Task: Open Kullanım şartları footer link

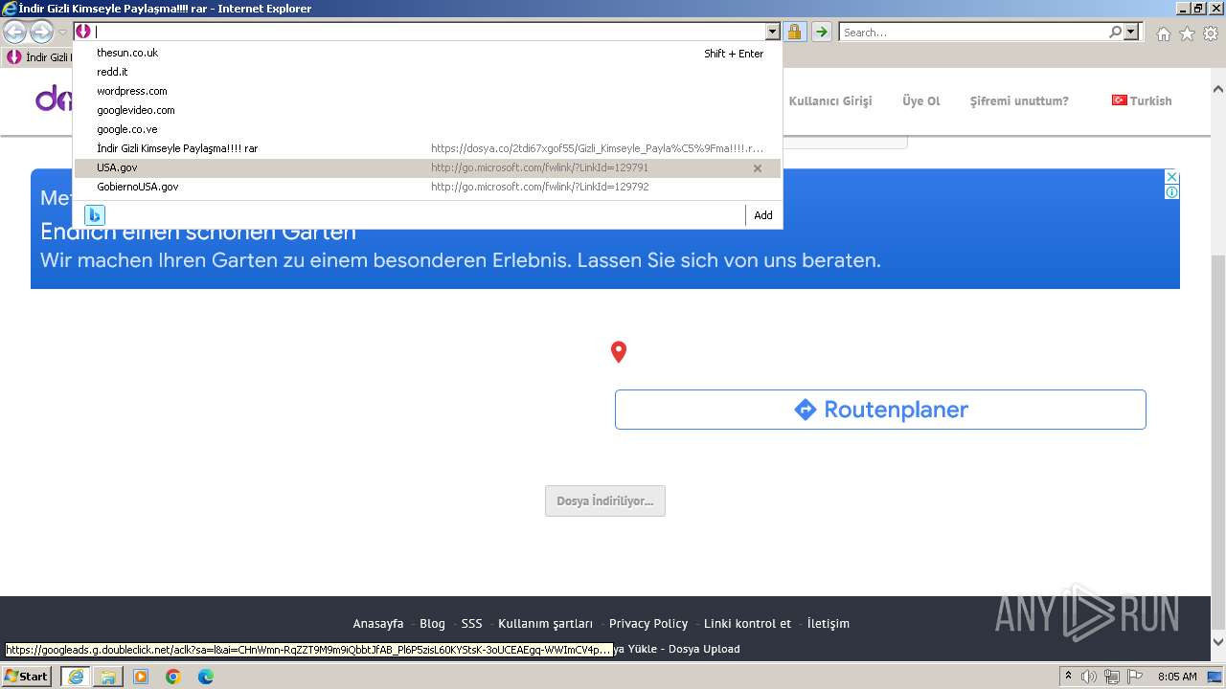Action: pos(546,623)
